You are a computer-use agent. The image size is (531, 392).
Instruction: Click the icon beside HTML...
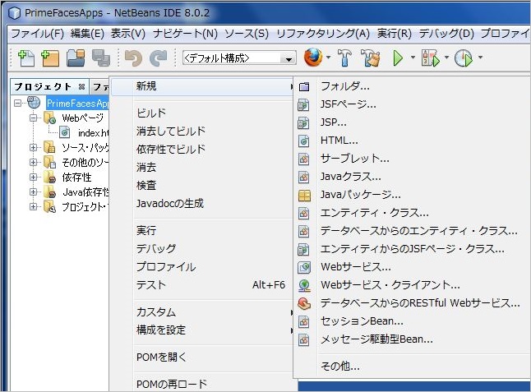click(303, 141)
